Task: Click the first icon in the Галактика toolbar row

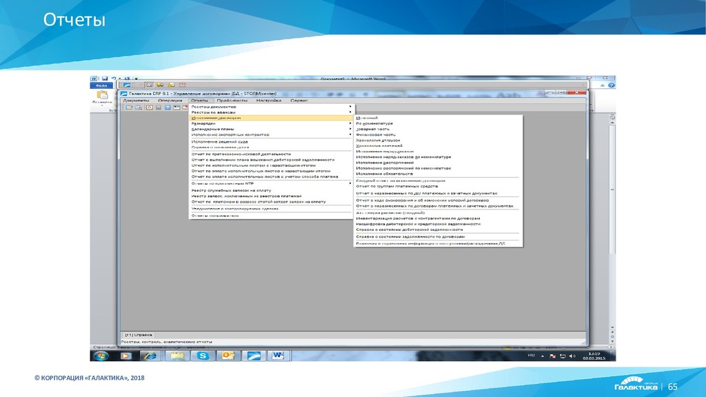Action: click(129, 108)
